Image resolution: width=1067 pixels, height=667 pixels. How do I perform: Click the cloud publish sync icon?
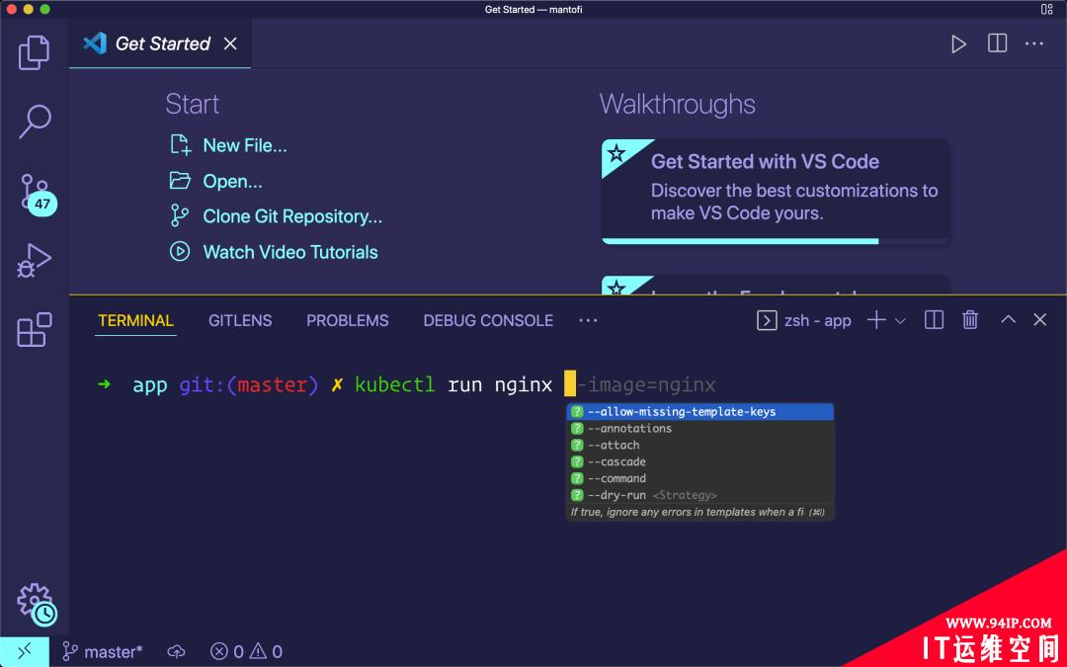[176, 652]
